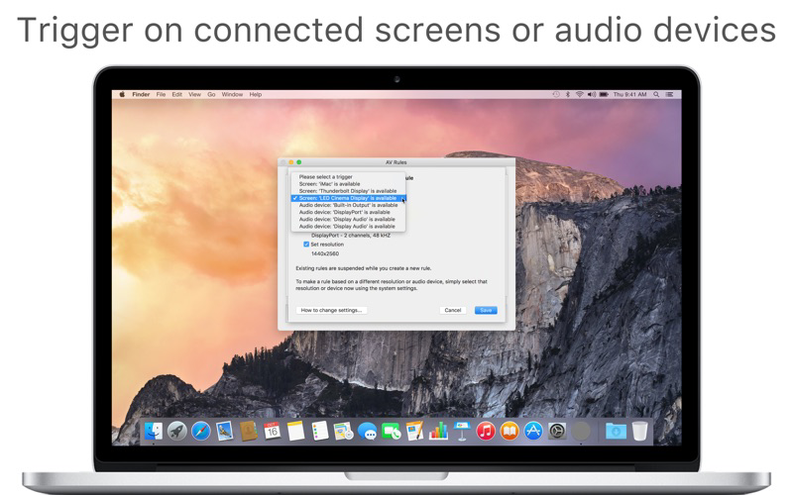Uncheck the Set resolution checkbox
The height and width of the screenshot is (495, 793).
306,244
